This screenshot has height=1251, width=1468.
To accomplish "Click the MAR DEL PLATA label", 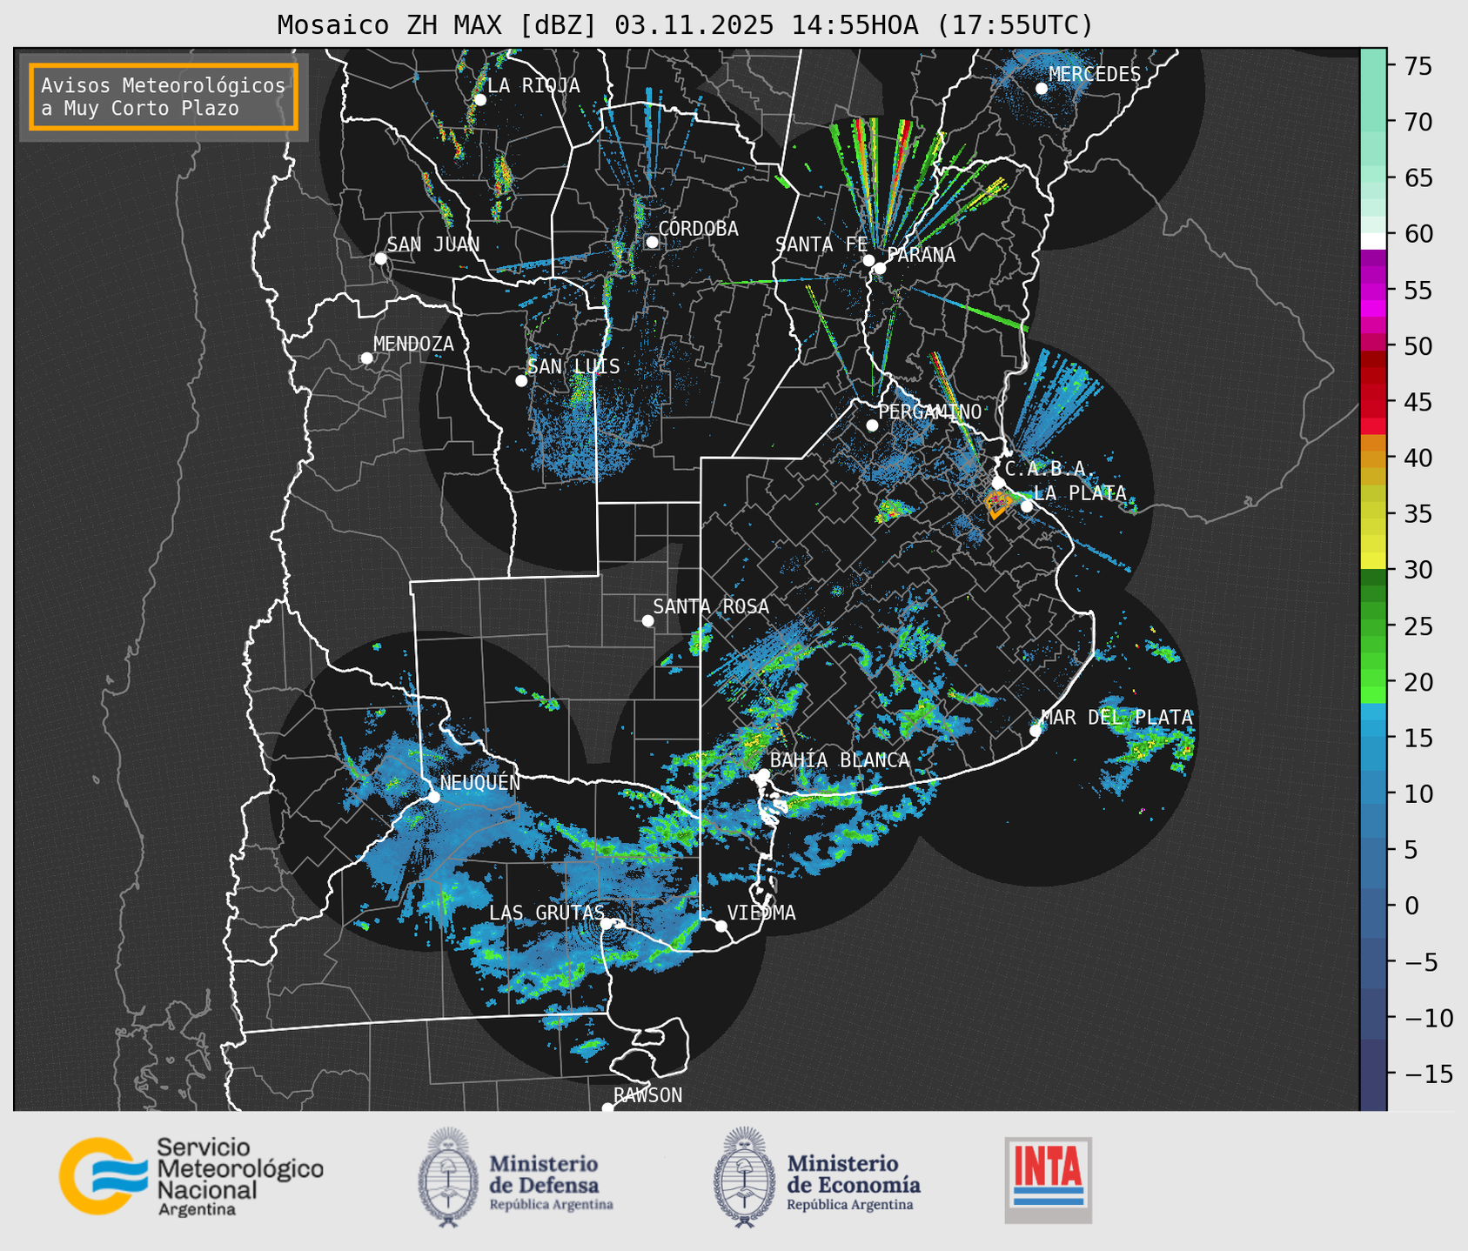I will [1116, 717].
